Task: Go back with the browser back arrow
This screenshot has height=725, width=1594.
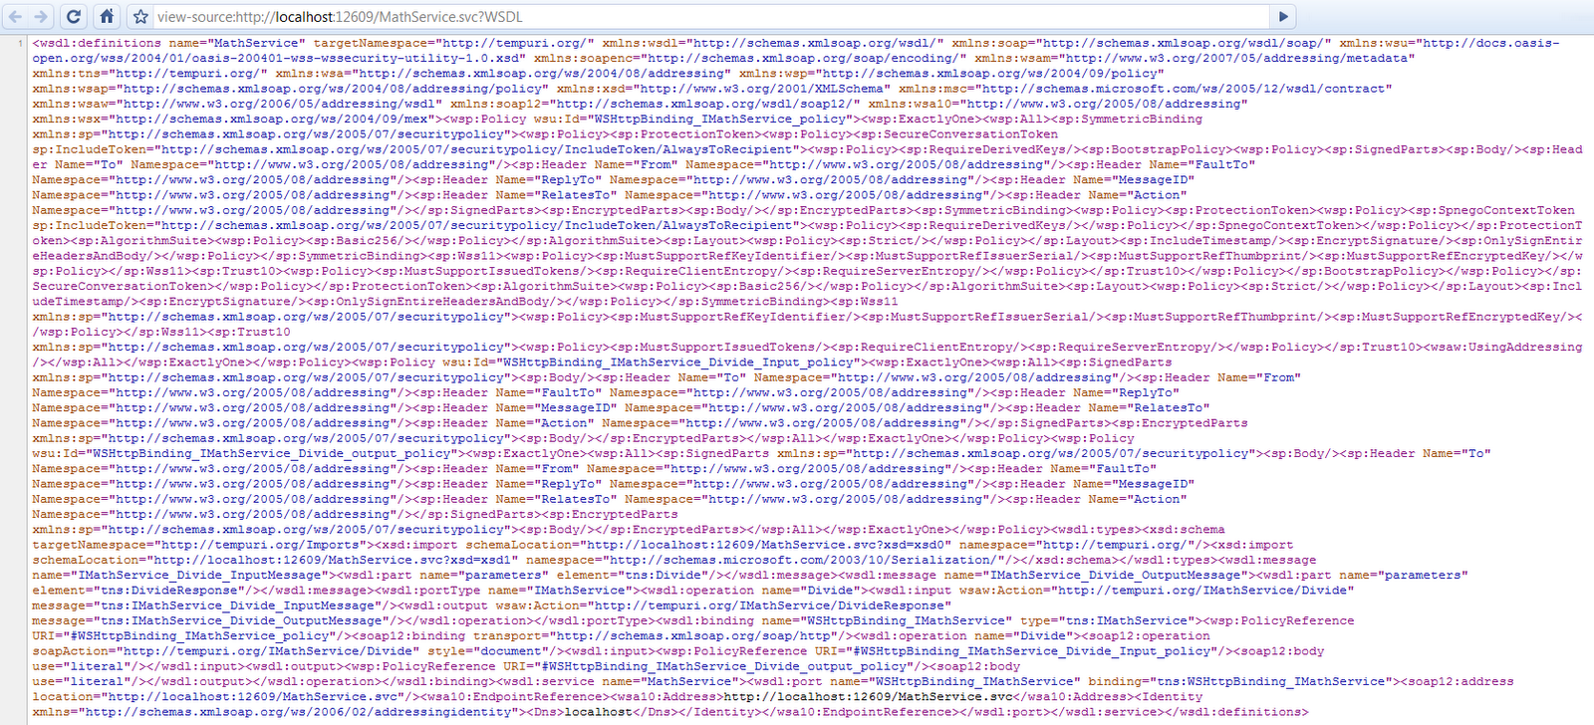Action: point(16,16)
